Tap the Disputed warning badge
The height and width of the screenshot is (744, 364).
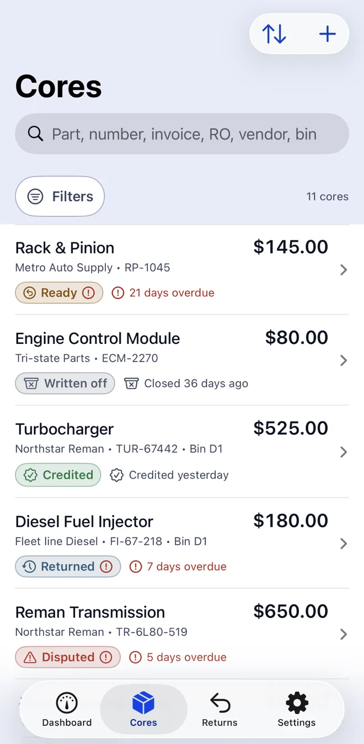[x=68, y=657]
